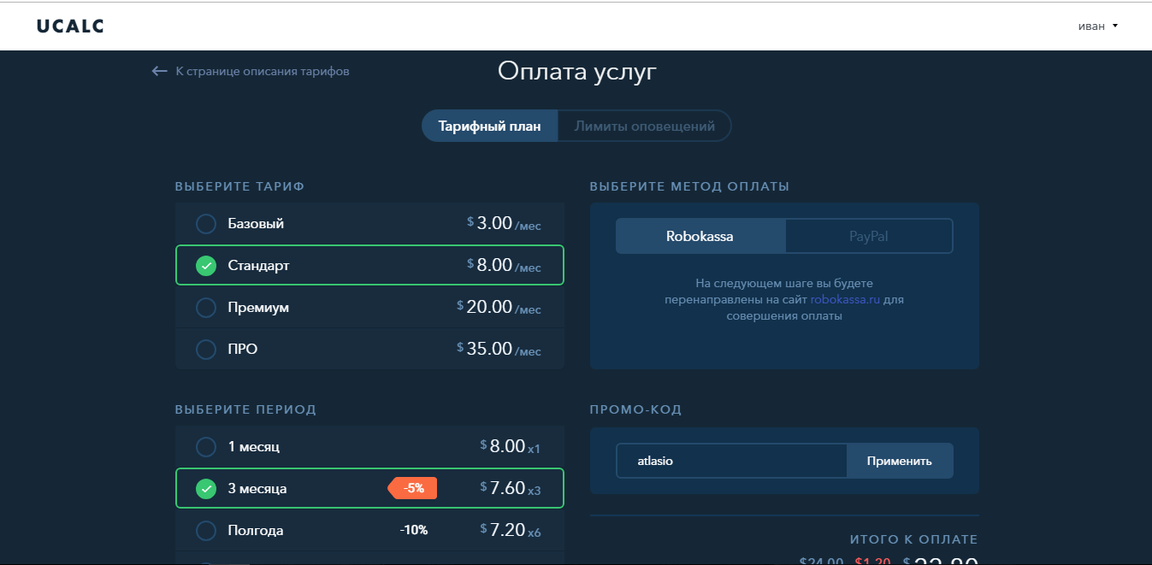Click the promo code input field
Viewport: 1152px width, 565px height.
click(x=731, y=462)
